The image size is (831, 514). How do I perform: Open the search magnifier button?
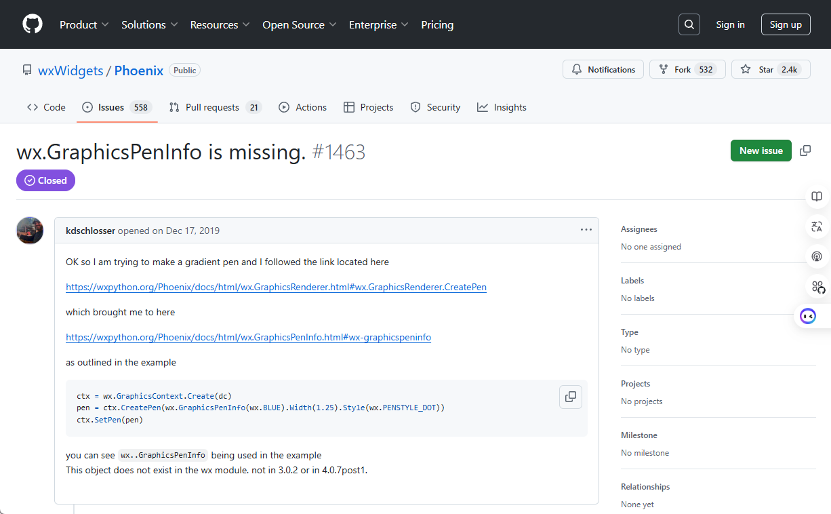click(689, 24)
